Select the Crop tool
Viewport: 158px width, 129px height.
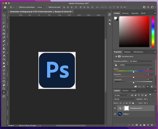(x=4, y=30)
